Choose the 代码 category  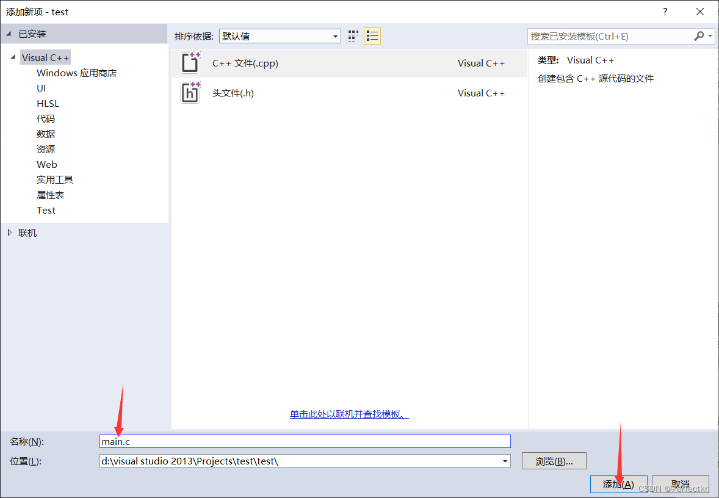point(46,118)
